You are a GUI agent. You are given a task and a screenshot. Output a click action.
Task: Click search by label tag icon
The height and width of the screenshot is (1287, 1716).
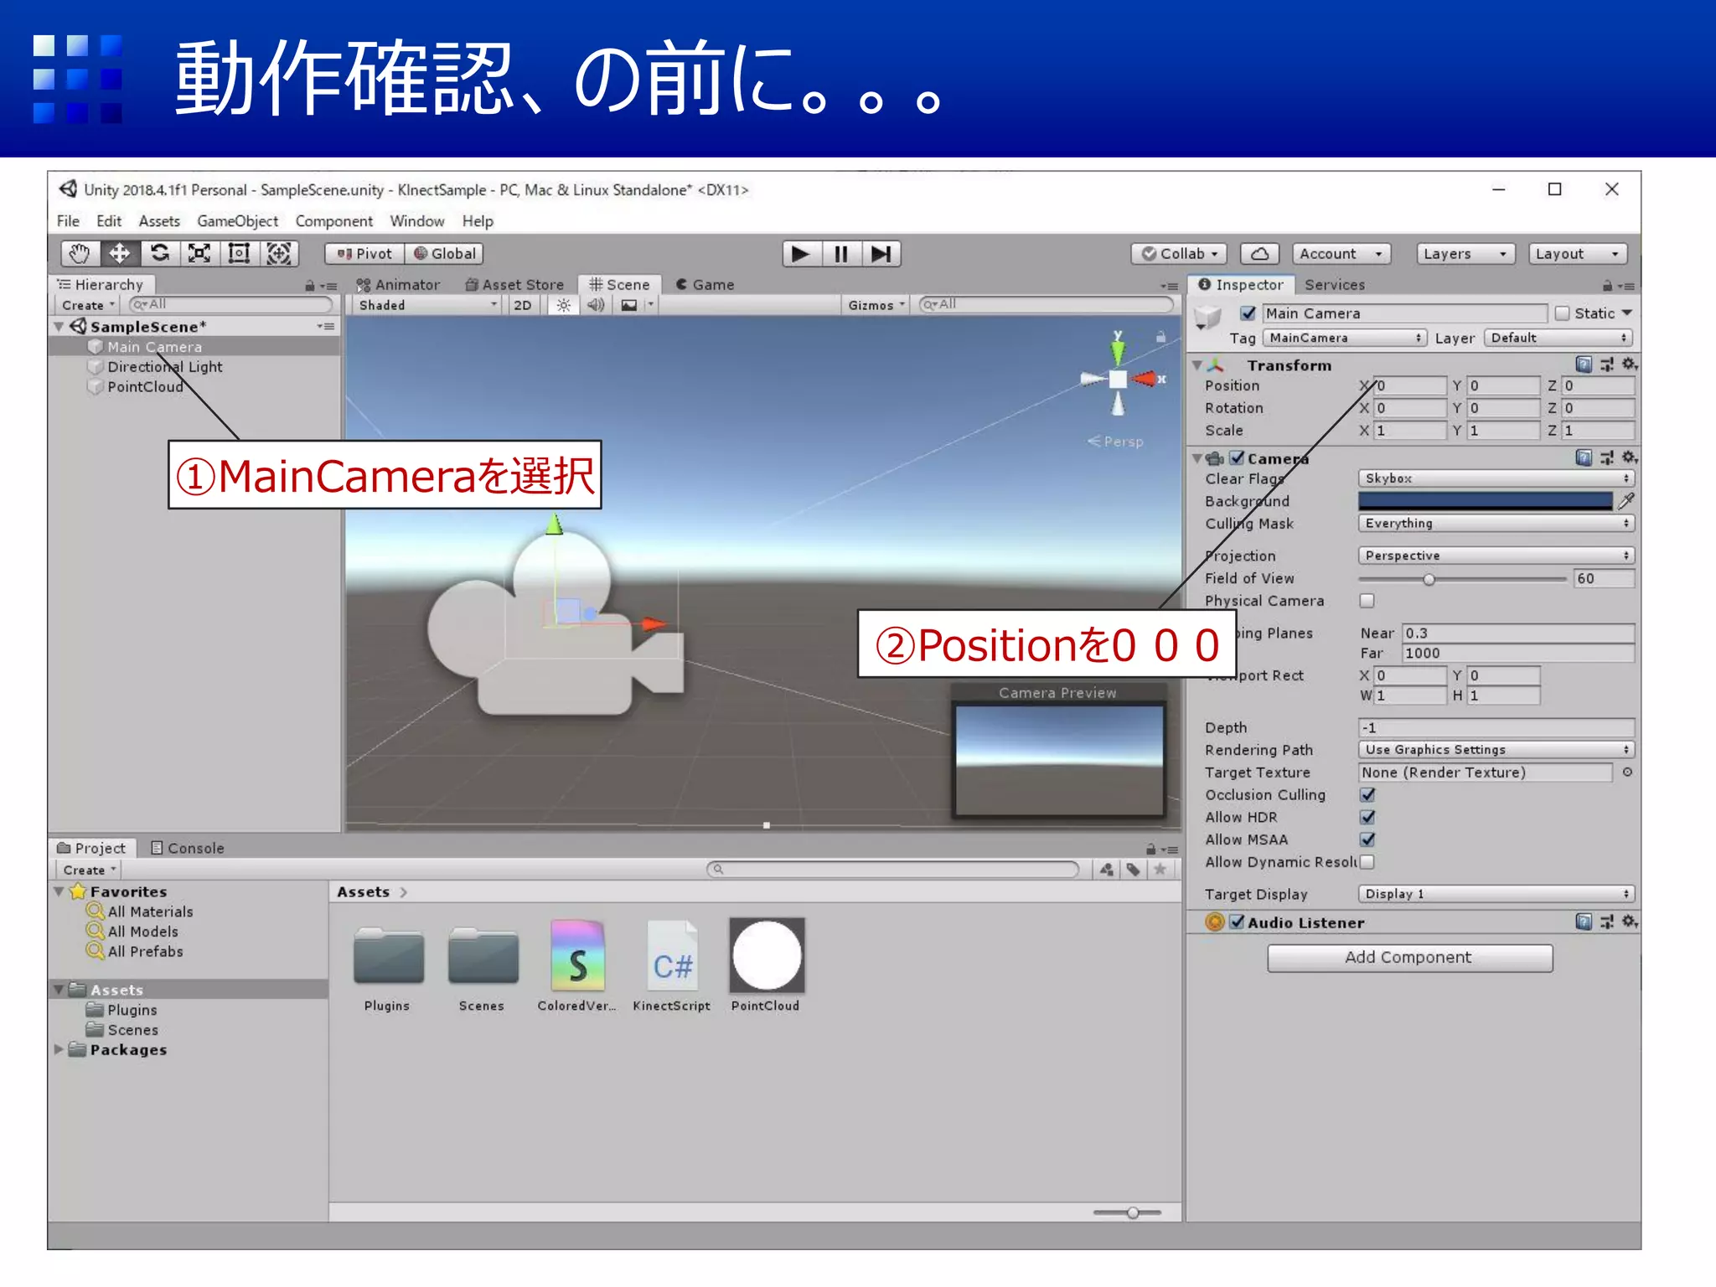click(x=1134, y=870)
